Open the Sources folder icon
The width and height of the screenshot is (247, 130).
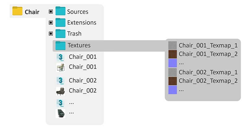pos(61,11)
